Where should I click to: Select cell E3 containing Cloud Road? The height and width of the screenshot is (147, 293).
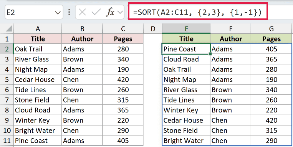(186, 59)
